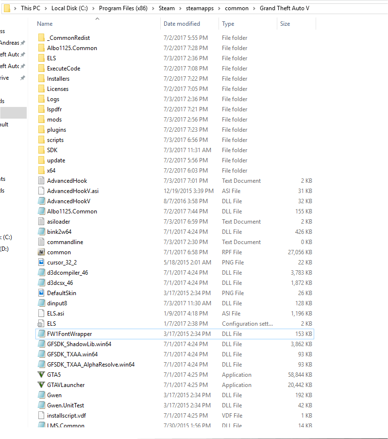388x439 pixels.
Task: Click the 27,056 KB size value
Action: coord(300,252)
